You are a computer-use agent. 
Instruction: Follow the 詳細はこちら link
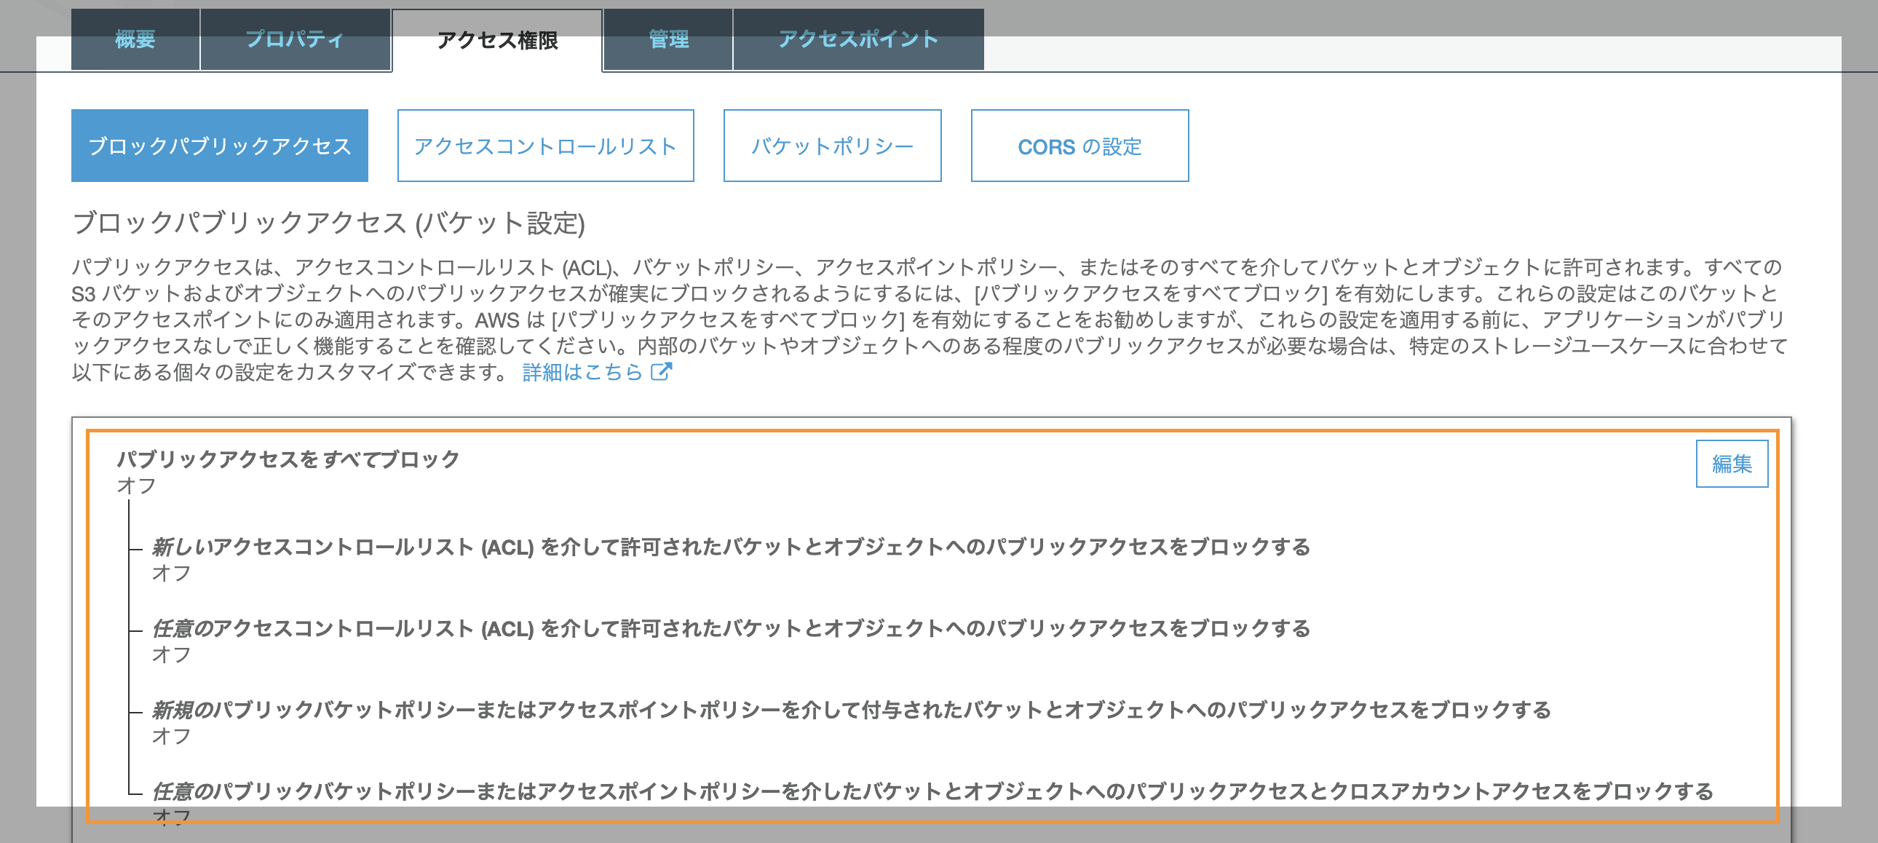(x=582, y=373)
